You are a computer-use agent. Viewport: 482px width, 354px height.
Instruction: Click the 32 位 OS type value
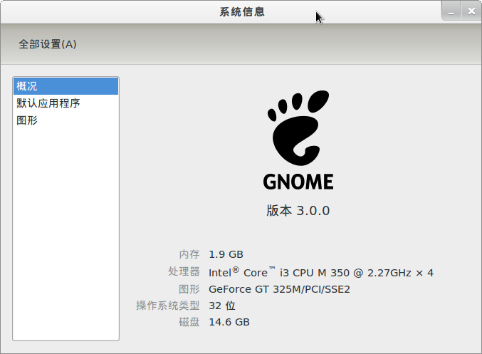[222, 306]
